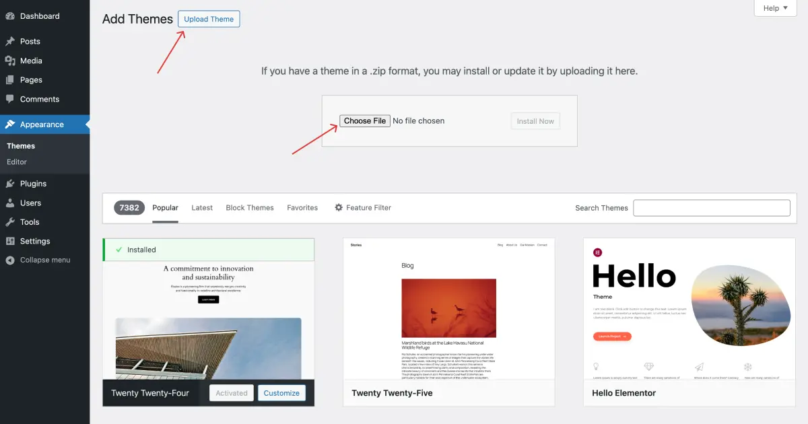
Task: Switch to the Block Themes tab
Action: (x=250, y=207)
